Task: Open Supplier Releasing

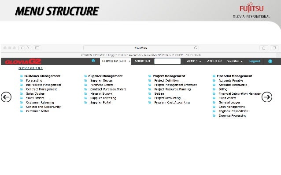Action: point(103,98)
